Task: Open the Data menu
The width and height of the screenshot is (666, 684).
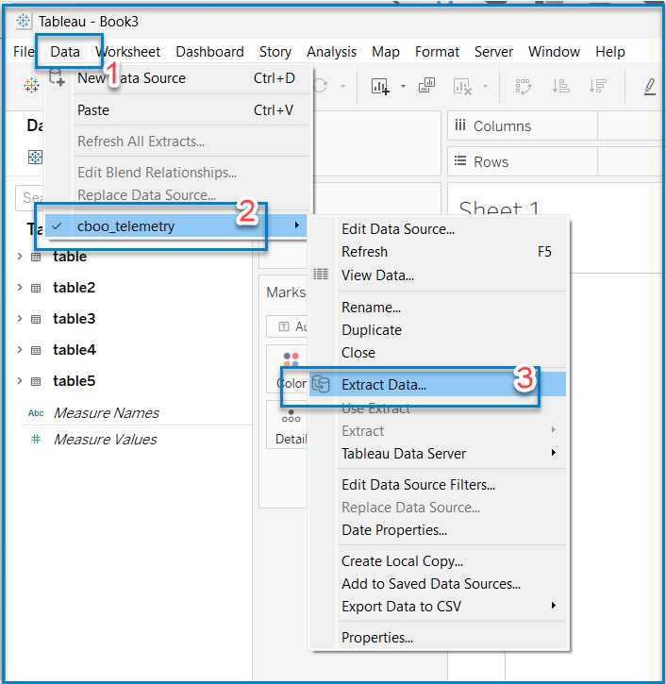Action: coord(65,52)
